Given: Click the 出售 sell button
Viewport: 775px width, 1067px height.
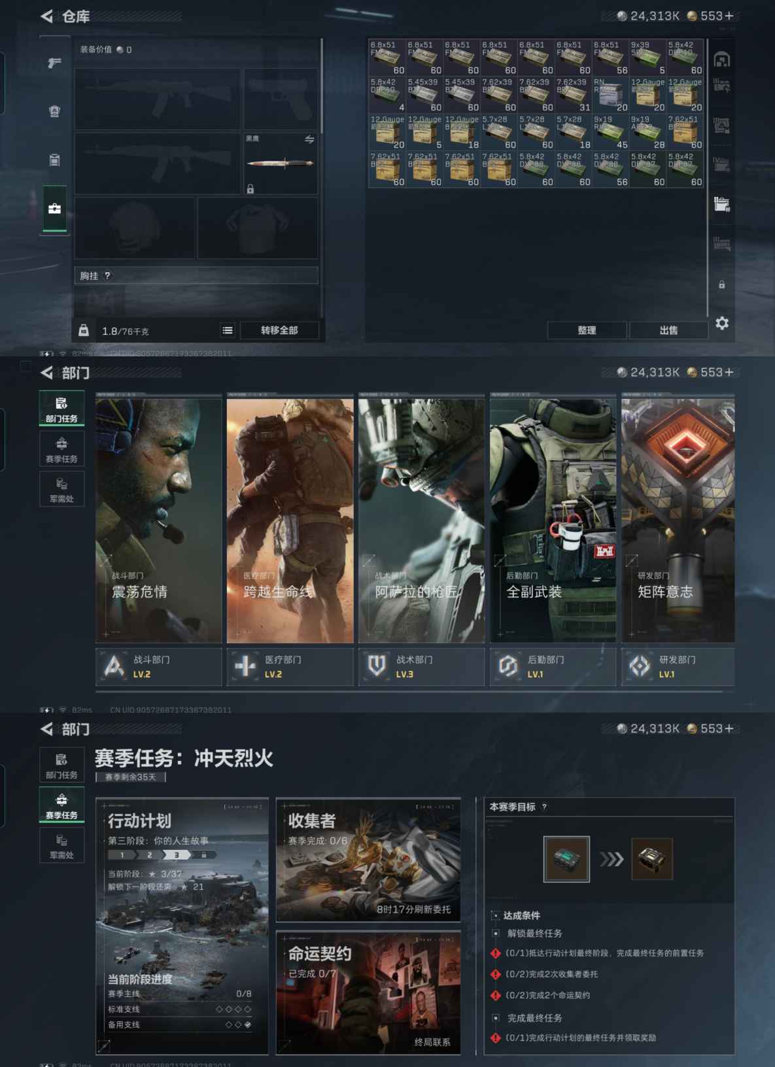Looking at the screenshot, I should point(668,331).
